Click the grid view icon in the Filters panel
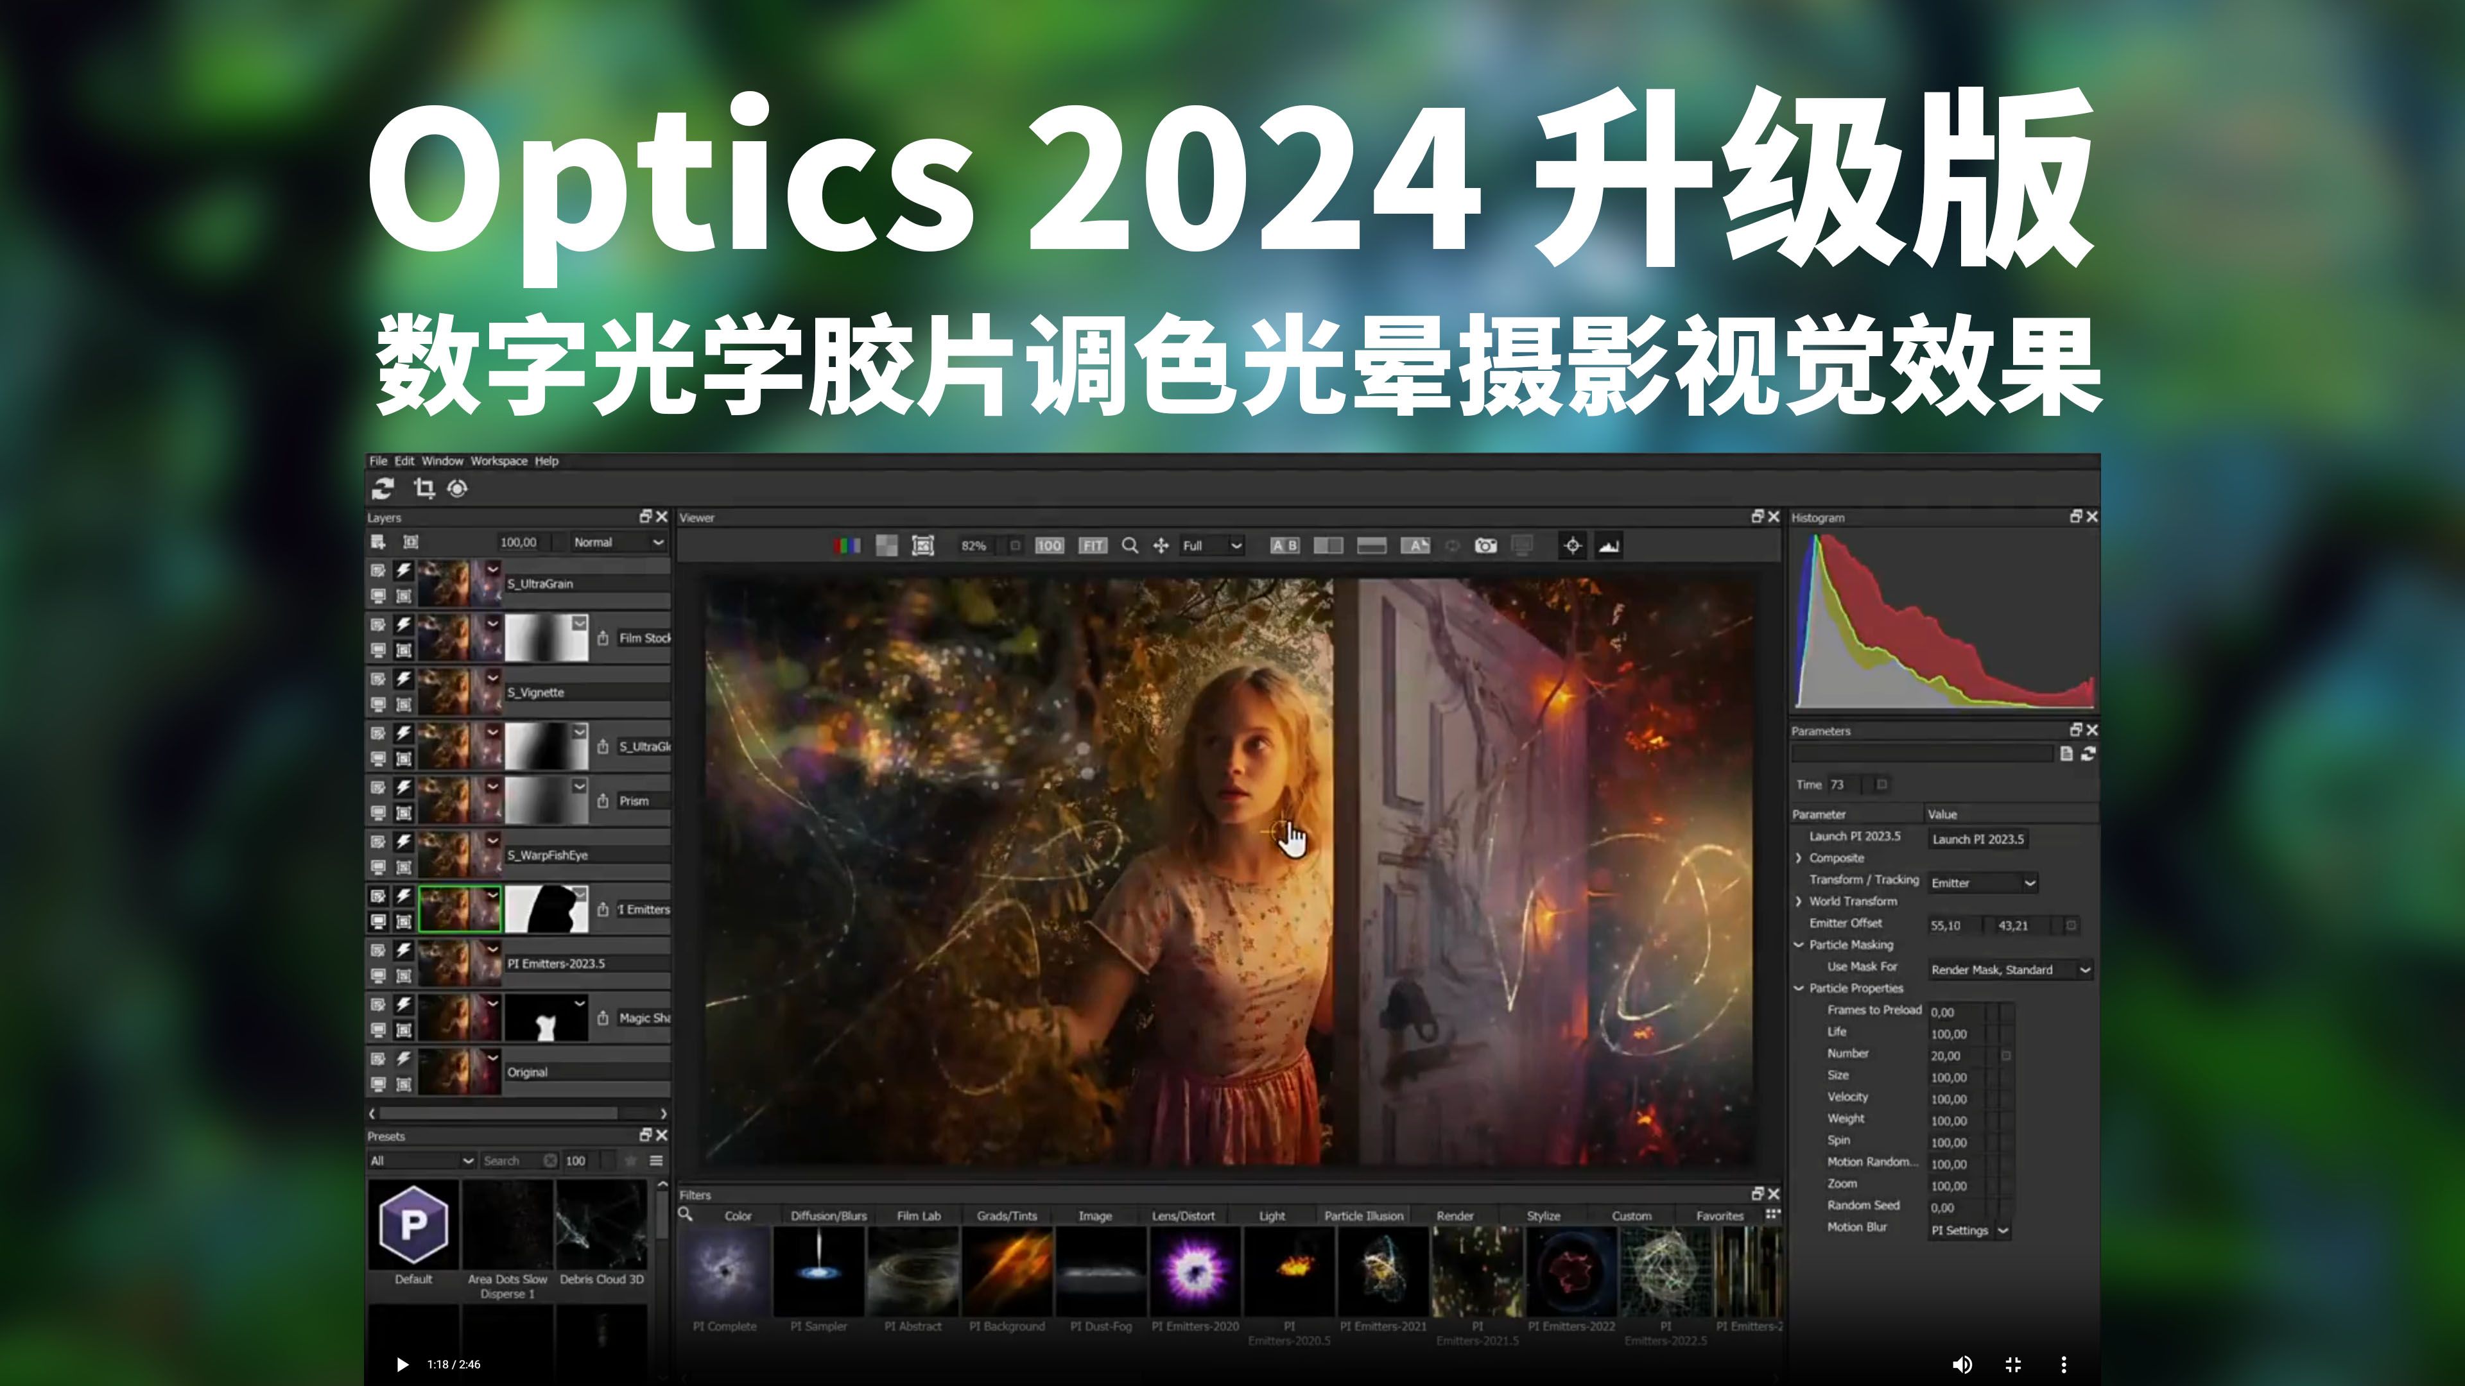The width and height of the screenshot is (2465, 1386). coord(1772,1214)
